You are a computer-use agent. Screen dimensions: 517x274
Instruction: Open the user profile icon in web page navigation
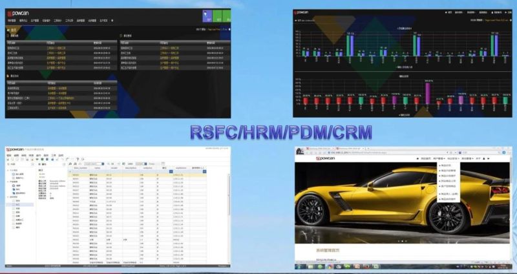point(484,158)
